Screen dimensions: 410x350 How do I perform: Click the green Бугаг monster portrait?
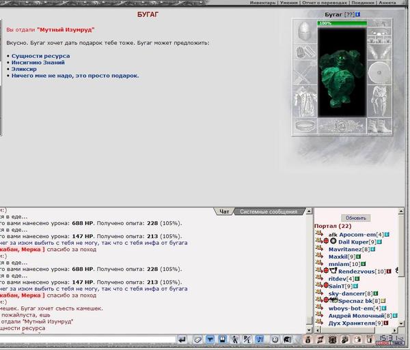point(342,72)
